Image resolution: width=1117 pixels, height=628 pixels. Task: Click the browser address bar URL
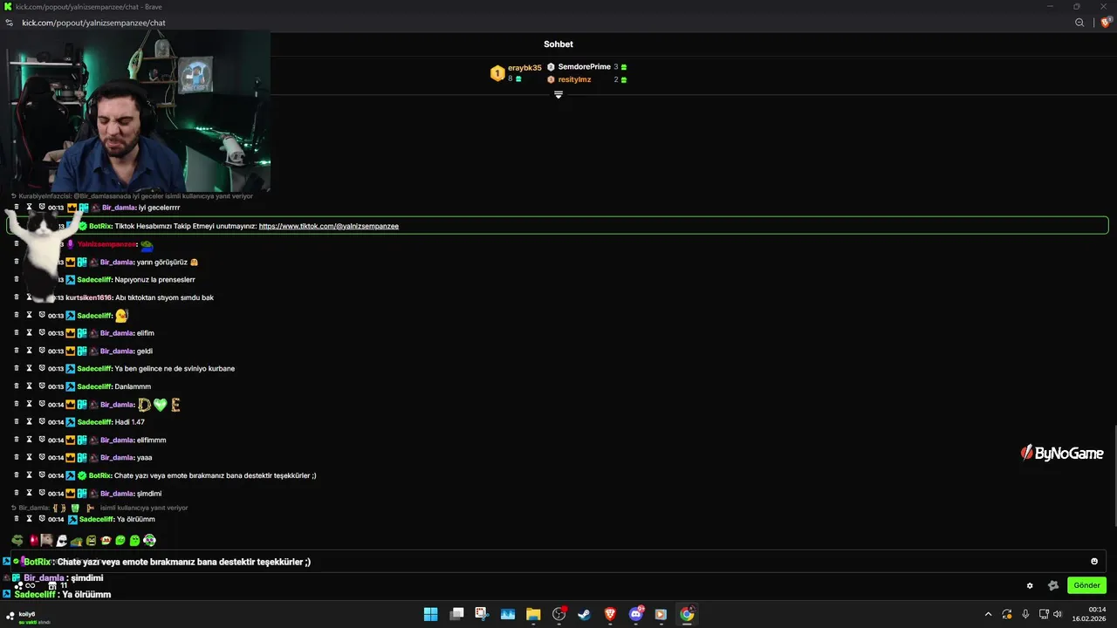(93, 23)
